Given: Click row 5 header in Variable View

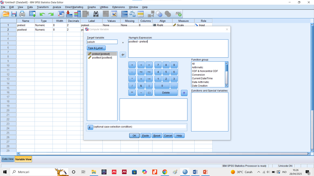Looking at the screenshot, I should point(8,43).
